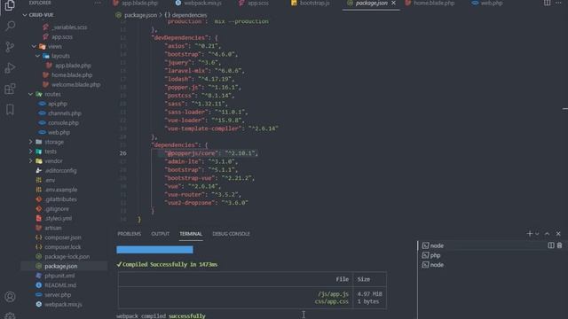568x319 pixels.
Task: Open the Bookmarks view in activity bar
Action: (10, 110)
